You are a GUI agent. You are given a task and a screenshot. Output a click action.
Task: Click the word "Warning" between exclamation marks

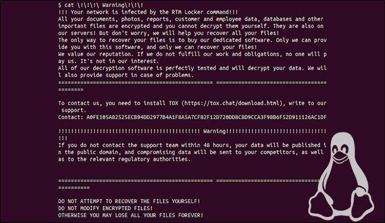point(214,131)
